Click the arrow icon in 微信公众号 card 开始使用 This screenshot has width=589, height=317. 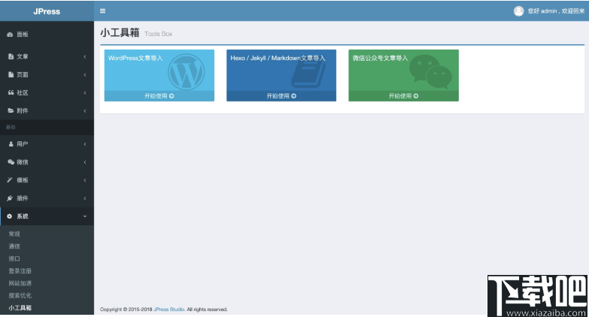click(x=416, y=96)
